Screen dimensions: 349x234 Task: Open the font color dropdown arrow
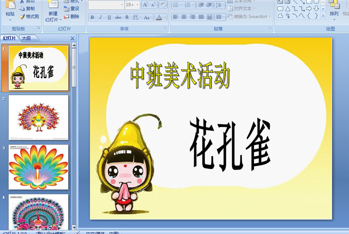coord(165,17)
